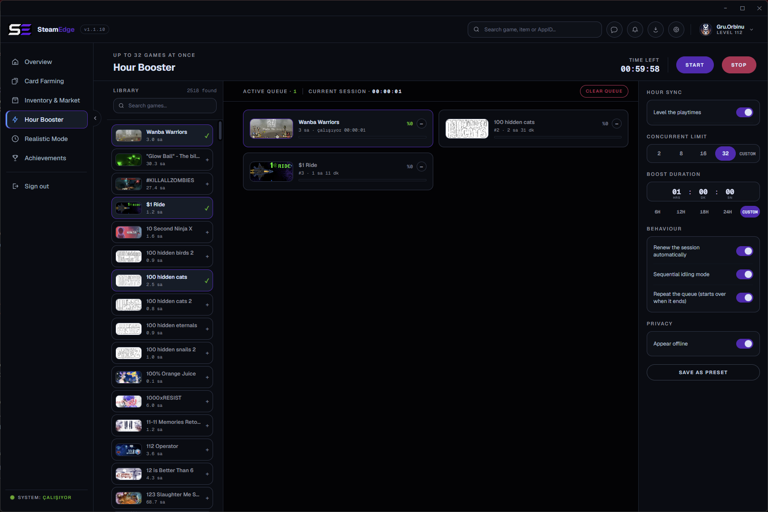Screen dimensions: 768x512
Task: Select concurrent limit 32
Action: pos(725,154)
